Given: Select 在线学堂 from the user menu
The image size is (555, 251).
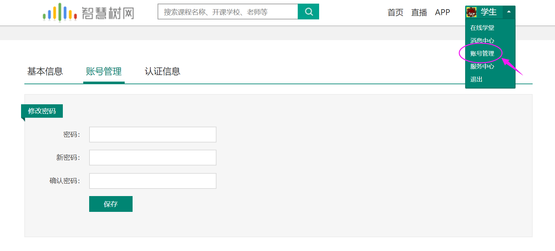Looking at the screenshot, I should 482,28.
